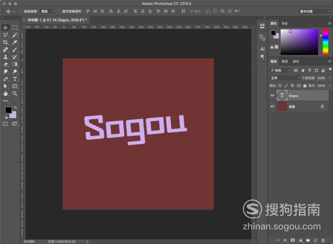The image size is (333, 244).
Task: Select the Horizontal Type tool
Action: (15, 79)
